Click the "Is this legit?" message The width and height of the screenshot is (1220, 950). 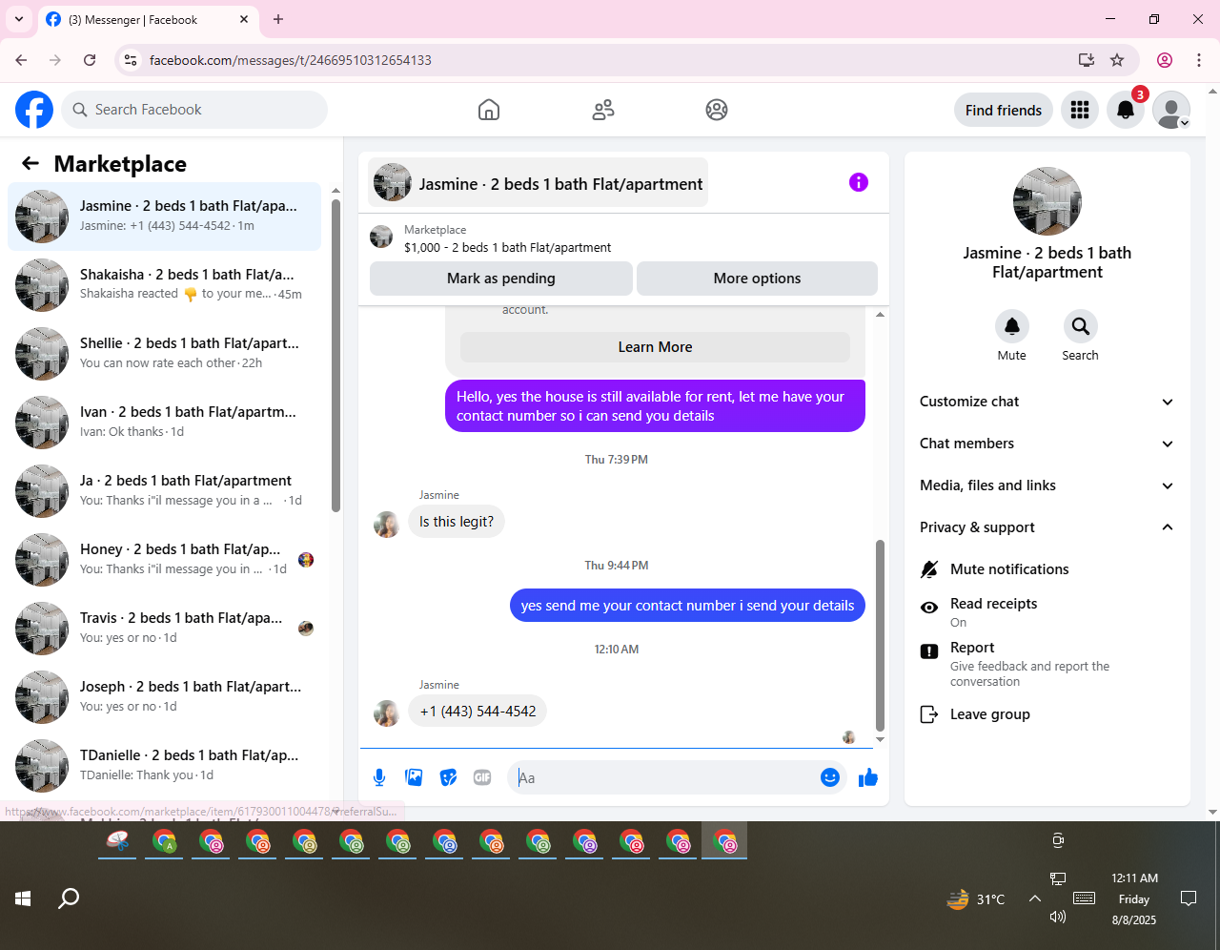pyautogui.click(x=457, y=522)
